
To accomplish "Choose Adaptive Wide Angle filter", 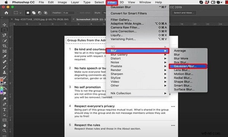I will [138, 24].
